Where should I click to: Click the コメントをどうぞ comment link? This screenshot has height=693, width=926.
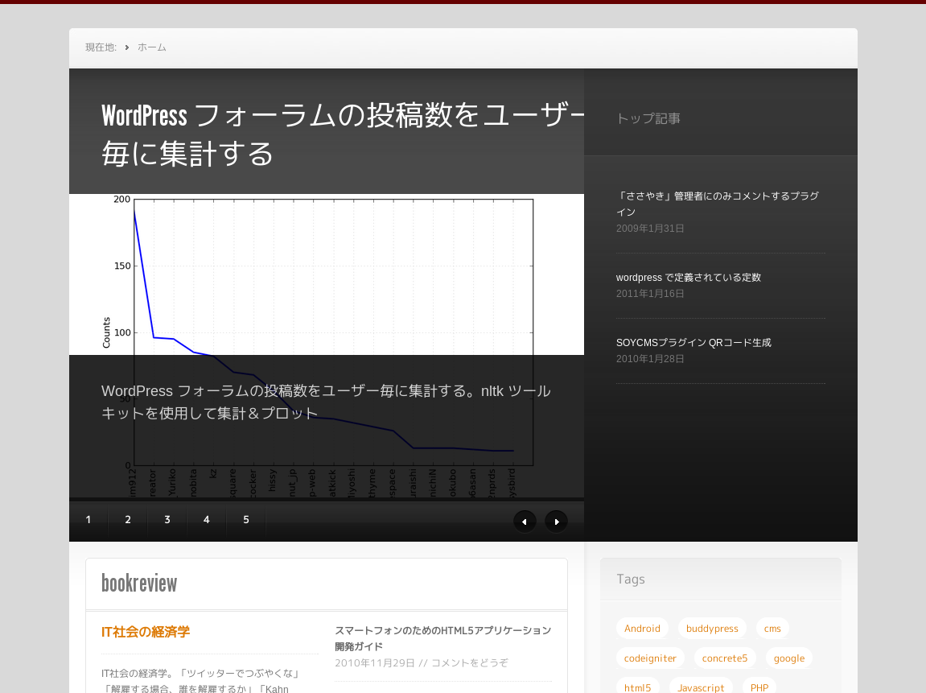470,663
